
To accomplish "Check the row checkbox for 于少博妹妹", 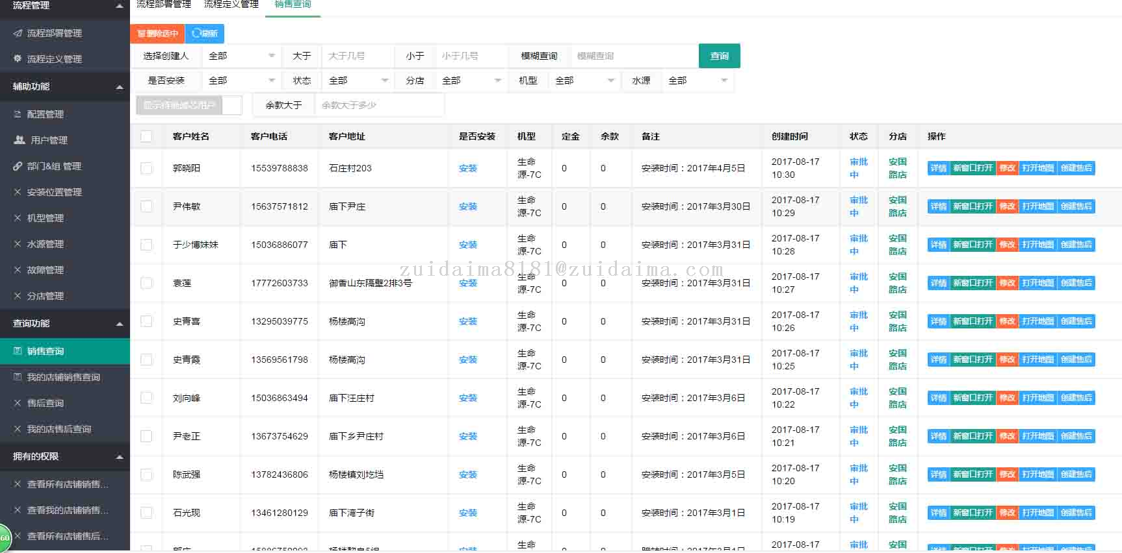I will point(146,245).
